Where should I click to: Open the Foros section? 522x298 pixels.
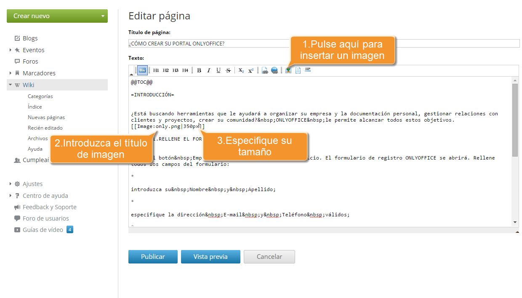30,61
